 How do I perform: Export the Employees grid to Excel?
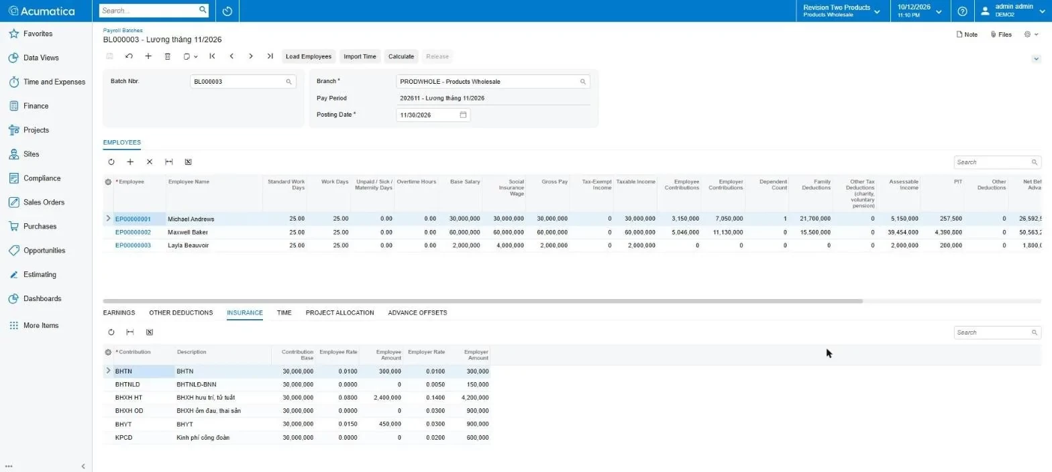click(188, 162)
